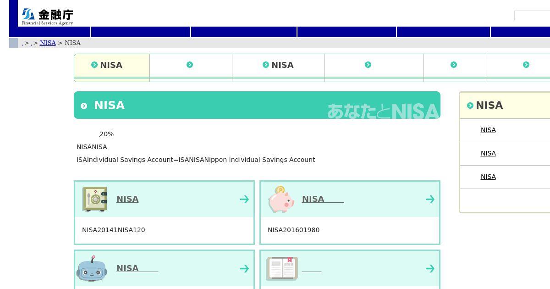Click the non-link NISA text ending the breadcrumb

click(x=72, y=43)
